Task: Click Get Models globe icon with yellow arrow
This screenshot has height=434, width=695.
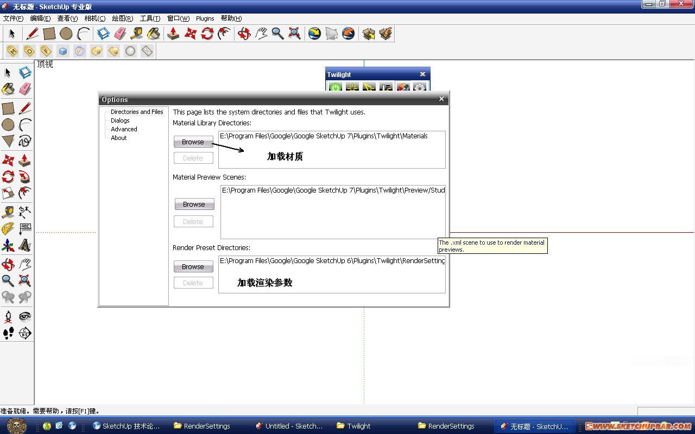Action: (x=315, y=34)
